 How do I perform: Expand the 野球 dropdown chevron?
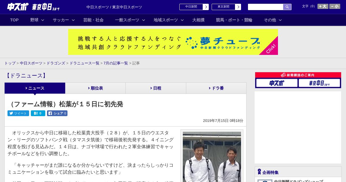pyautogui.click(x=43, y=20)
